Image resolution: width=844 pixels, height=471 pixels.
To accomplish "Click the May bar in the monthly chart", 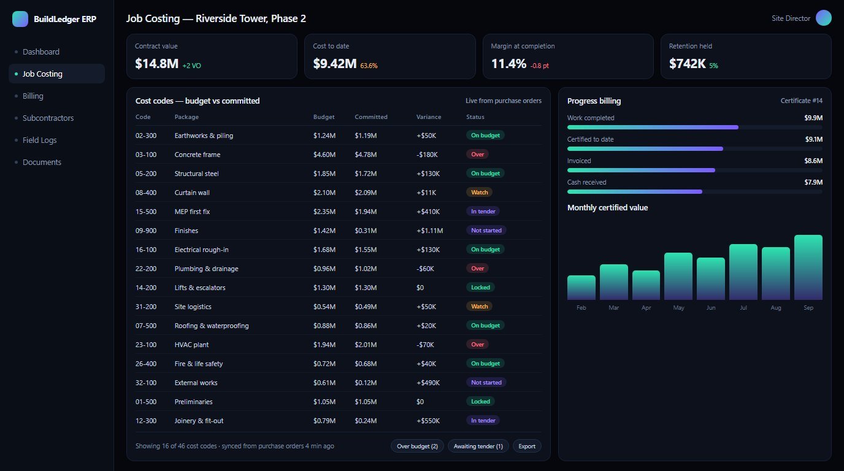I will [678, 277].
